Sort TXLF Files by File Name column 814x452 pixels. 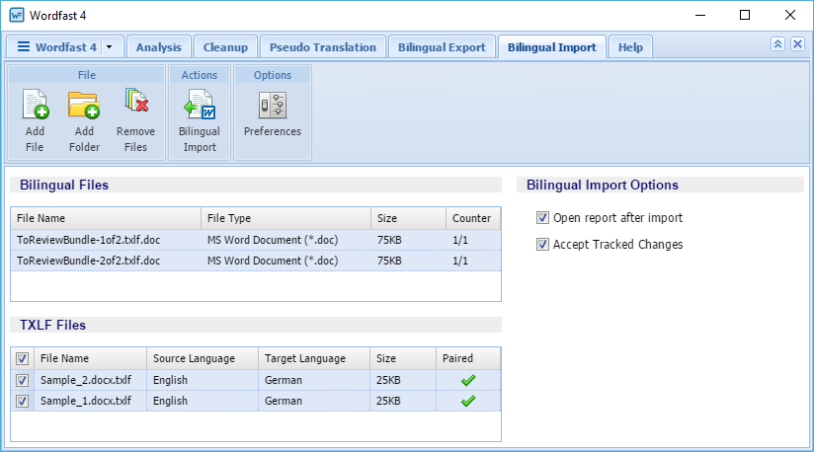(90, 358)
